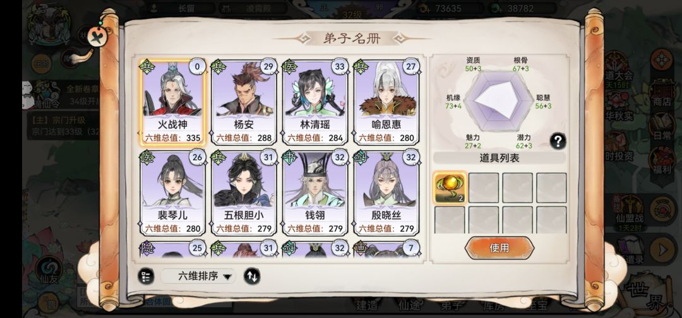Viewport: 682px width, 318px height.
Task: Select disciple 殷晓丝
Action: click(x=386, y=193)
